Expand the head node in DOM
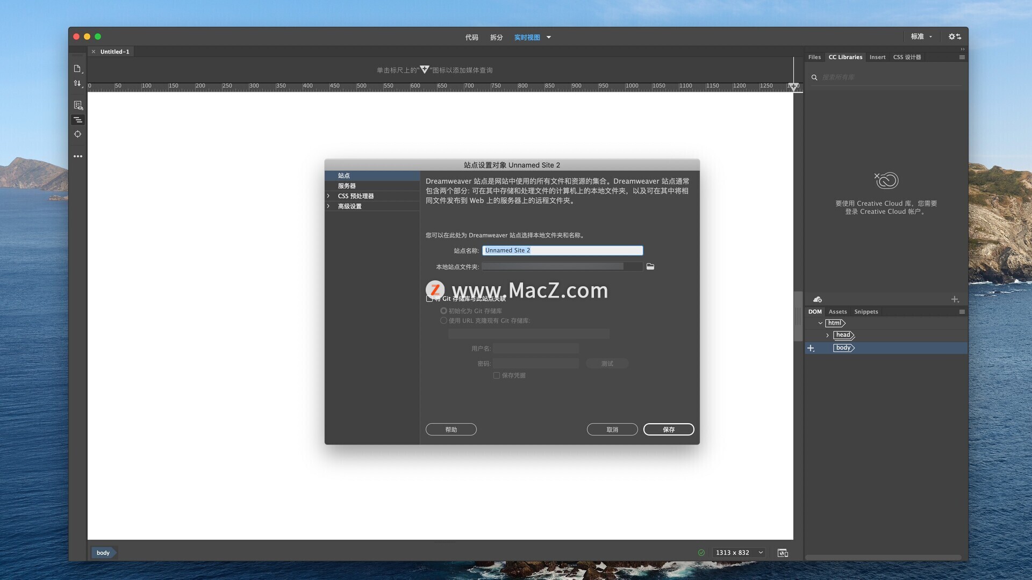The width and height of the screenshot is (1032, 580). tap(827, 335)
